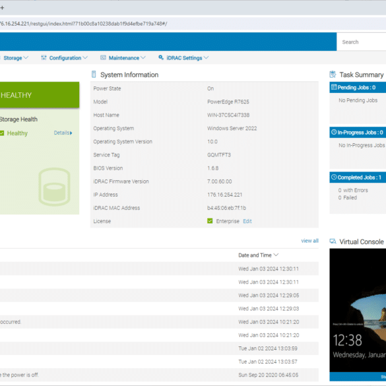Click the Virtual Console monitor icon
The height and width of the screenshot is (386, 386).
333,241
